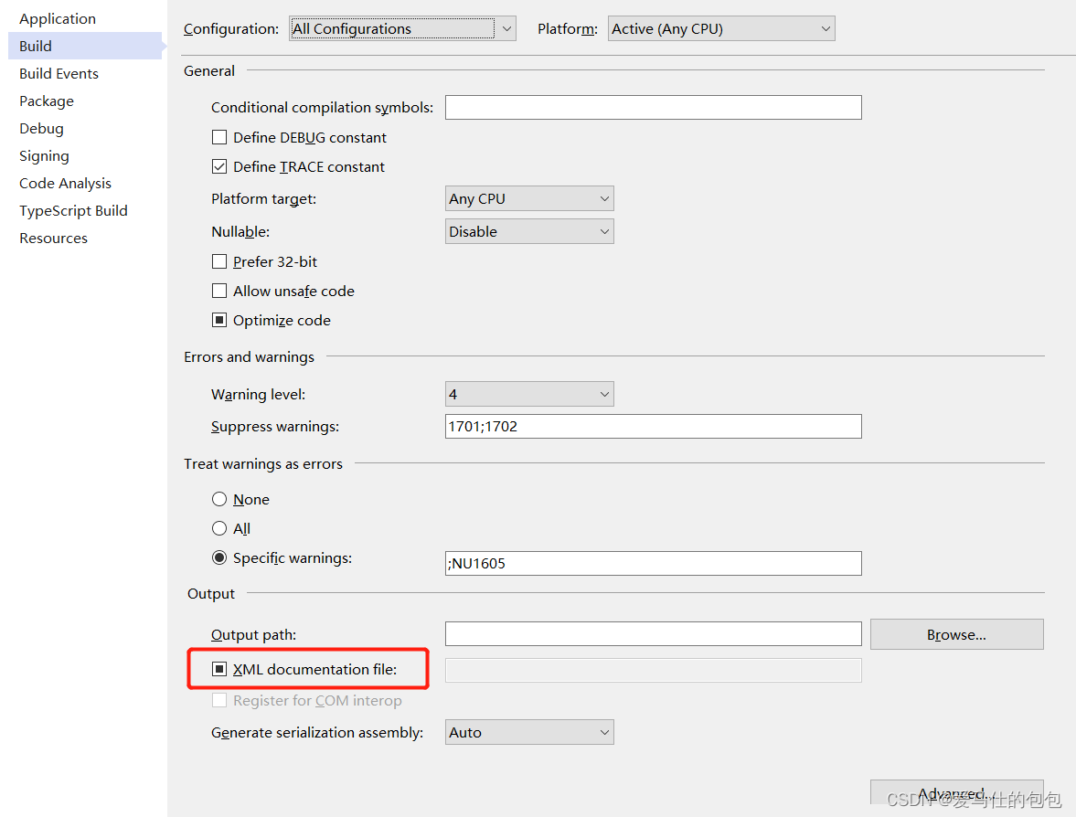Click the Browse button for output path
This screenshot has width=1076, height=817.
point(956,633)
